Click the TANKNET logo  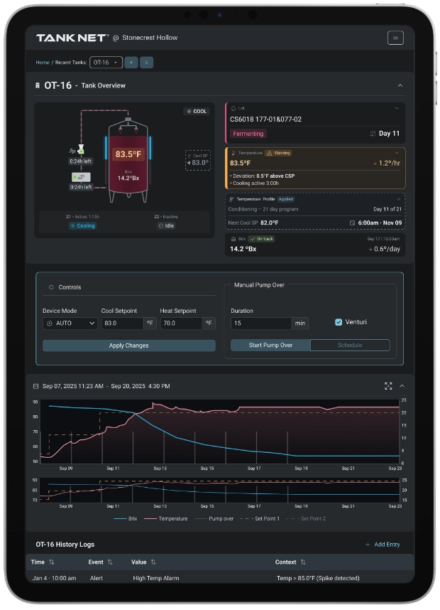[72, 38]
